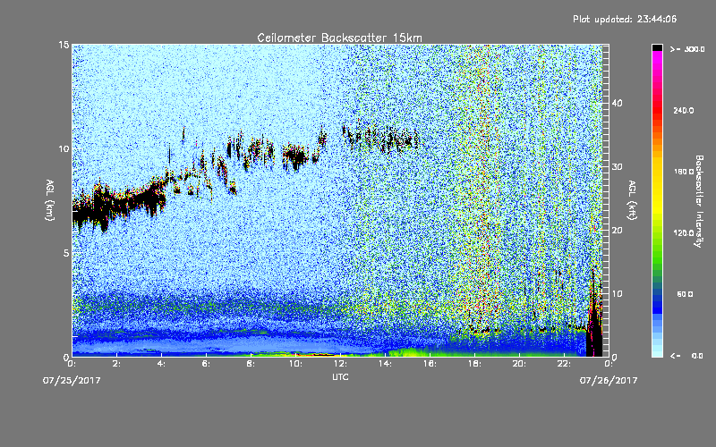Click the 12: hour tick on time axis
716x447 pixels.
click(341, 364)
